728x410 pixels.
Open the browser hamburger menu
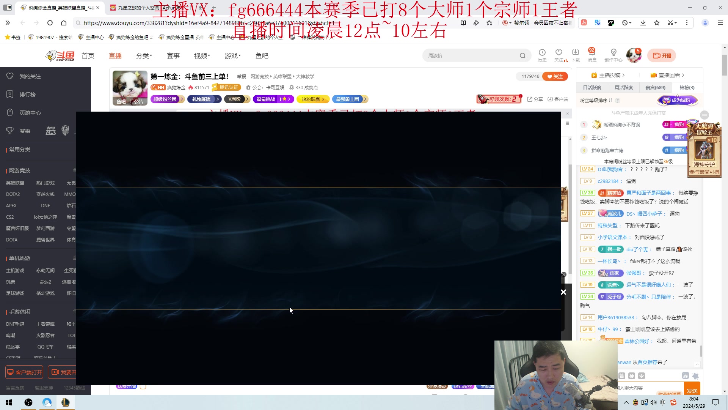point(720,23)
